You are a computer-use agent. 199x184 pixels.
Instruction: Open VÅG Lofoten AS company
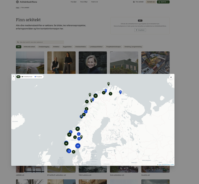click(x=85, y=175)
